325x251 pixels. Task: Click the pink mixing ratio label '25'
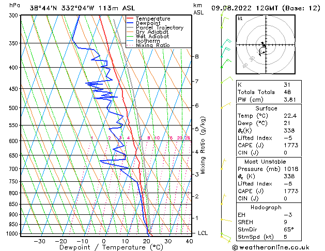click(x=187, y=138)
